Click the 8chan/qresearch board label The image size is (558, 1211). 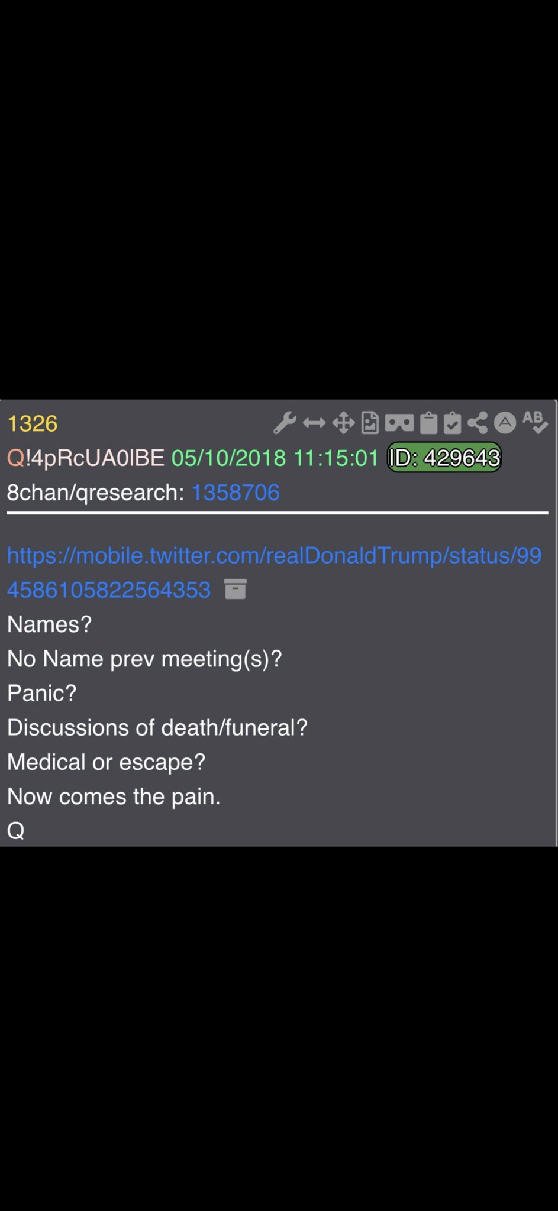pos(96,492)
